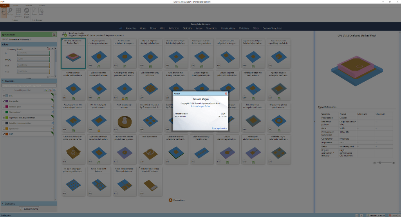Viewport: 401px width, 217px height.
Task: Click green document badge on Rectangular edge-fed patch card
Action: point(253,98)
